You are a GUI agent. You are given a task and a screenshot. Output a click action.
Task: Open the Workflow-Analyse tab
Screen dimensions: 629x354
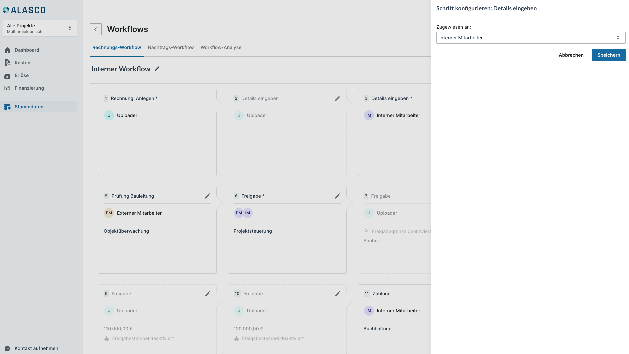tap(221, 47)
